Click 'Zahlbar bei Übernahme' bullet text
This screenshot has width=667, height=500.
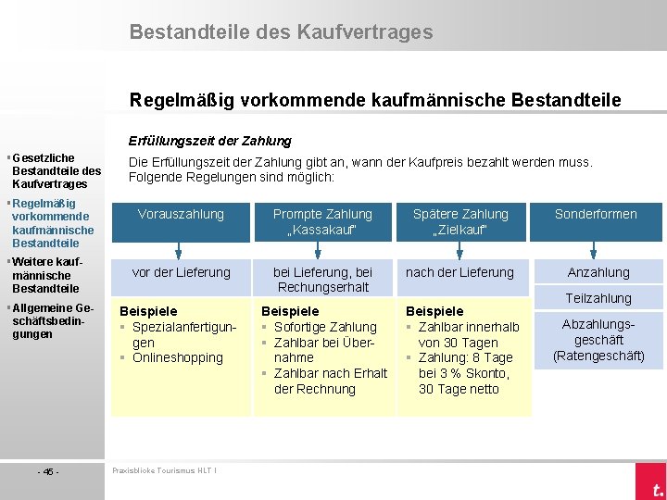324,350
